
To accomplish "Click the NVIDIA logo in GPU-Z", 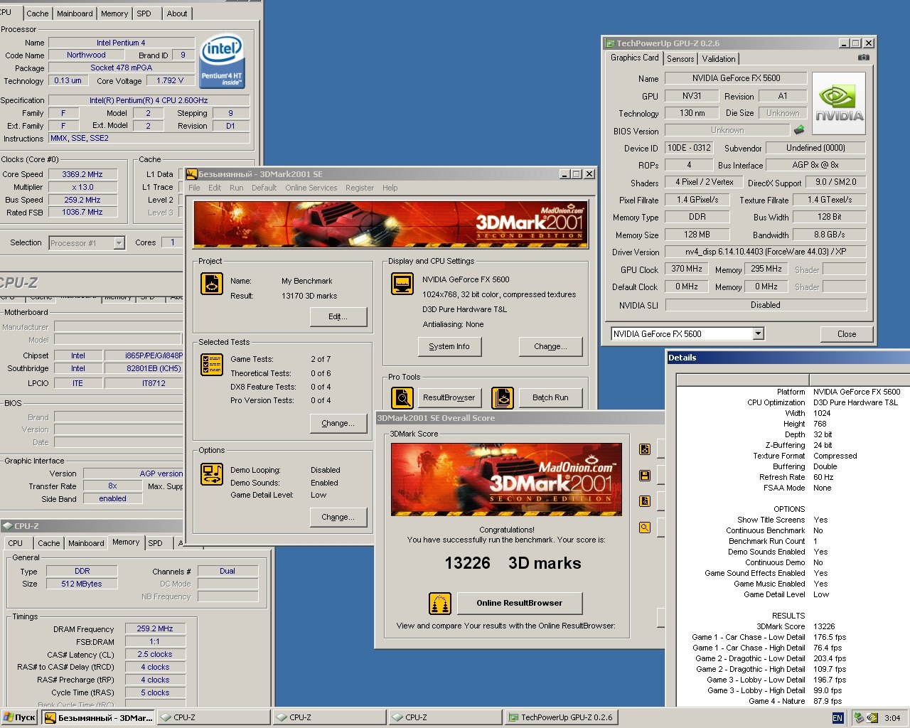I will click(839, 104).
